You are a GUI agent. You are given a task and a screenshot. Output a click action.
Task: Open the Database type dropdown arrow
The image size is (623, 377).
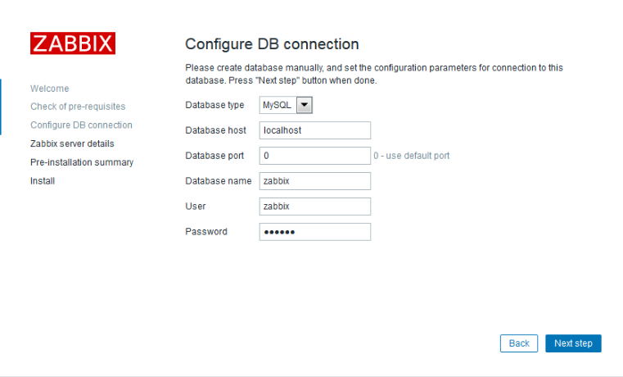tap(305, 105)
